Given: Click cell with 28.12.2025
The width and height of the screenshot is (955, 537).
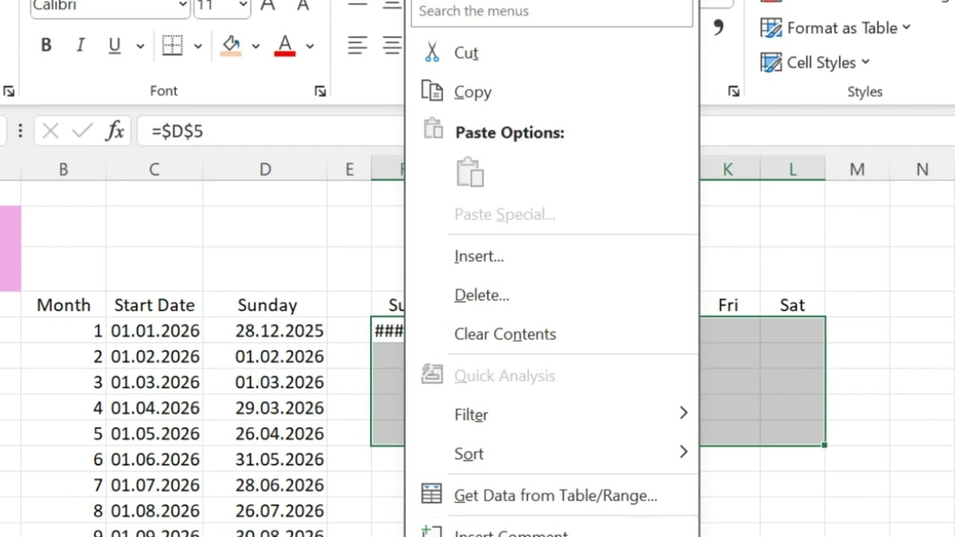Looking at the screenshot, I should click(265, 330).
